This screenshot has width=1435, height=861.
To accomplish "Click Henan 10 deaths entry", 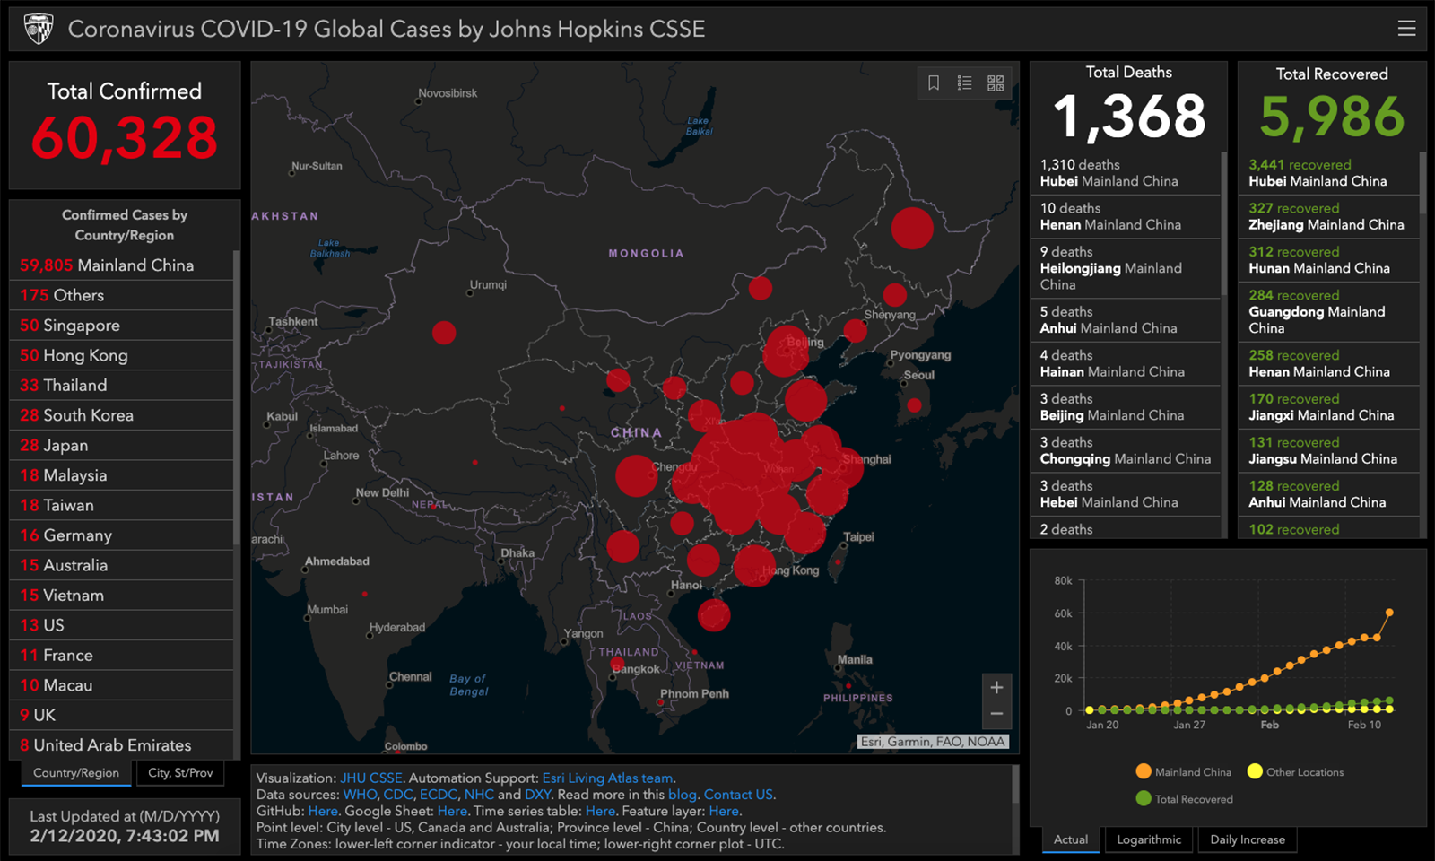I will coord(1126,216).
